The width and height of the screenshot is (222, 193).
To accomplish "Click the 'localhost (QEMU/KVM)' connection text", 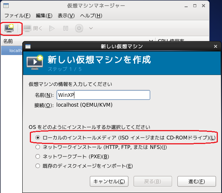I will point(85,105).
